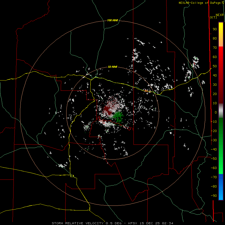The image size is (225, 225).
Task: Click the KFSX station identifier in caption
Action: tap(133, 223)
